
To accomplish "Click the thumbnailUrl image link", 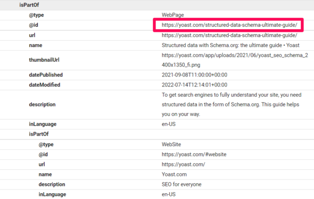I will coord(234,60).
